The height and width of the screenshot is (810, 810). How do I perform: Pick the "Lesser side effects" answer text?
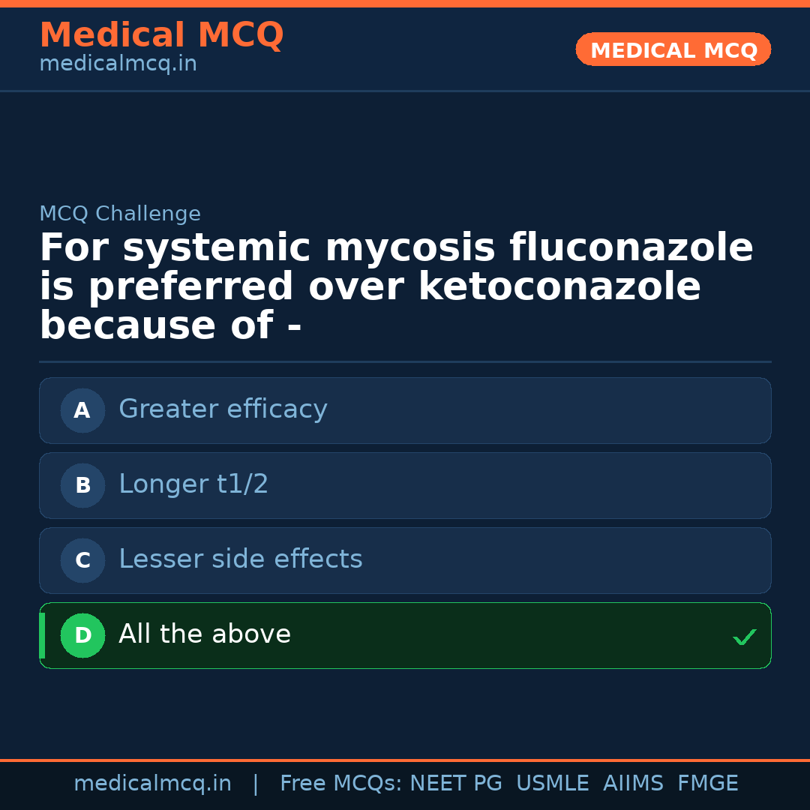(x=240, y=559)
